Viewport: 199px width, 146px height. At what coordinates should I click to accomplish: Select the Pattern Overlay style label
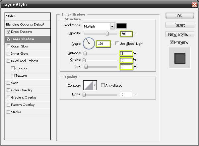[23, 105]
